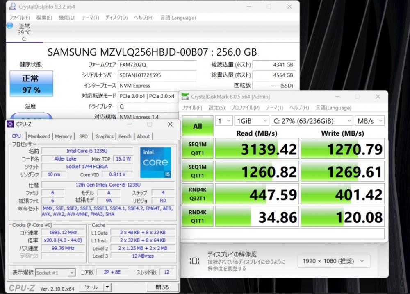Click the 正常 97 % health status button
Viewport: 410px width, 294px height.
coord(32,84)
